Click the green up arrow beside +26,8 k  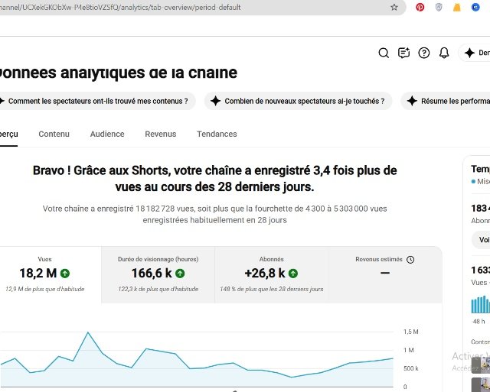[x=293, y=274]
